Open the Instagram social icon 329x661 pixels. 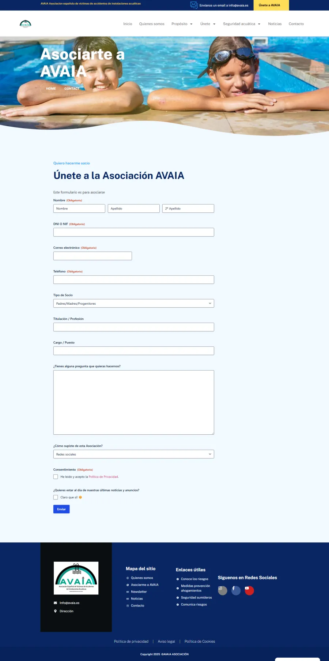pos(222,590)
